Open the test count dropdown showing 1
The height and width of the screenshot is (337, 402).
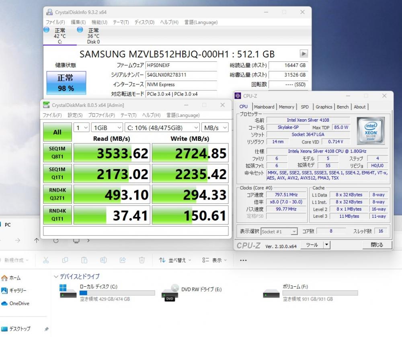click(x=82, y=127)
